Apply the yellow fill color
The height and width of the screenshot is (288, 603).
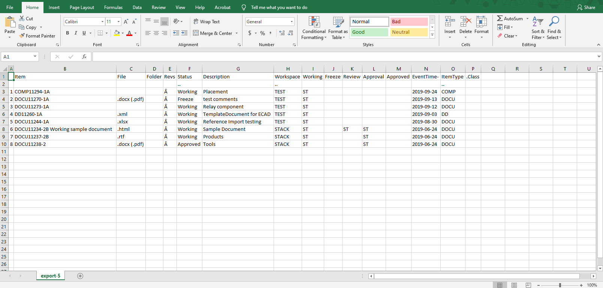tap(117, 33)
